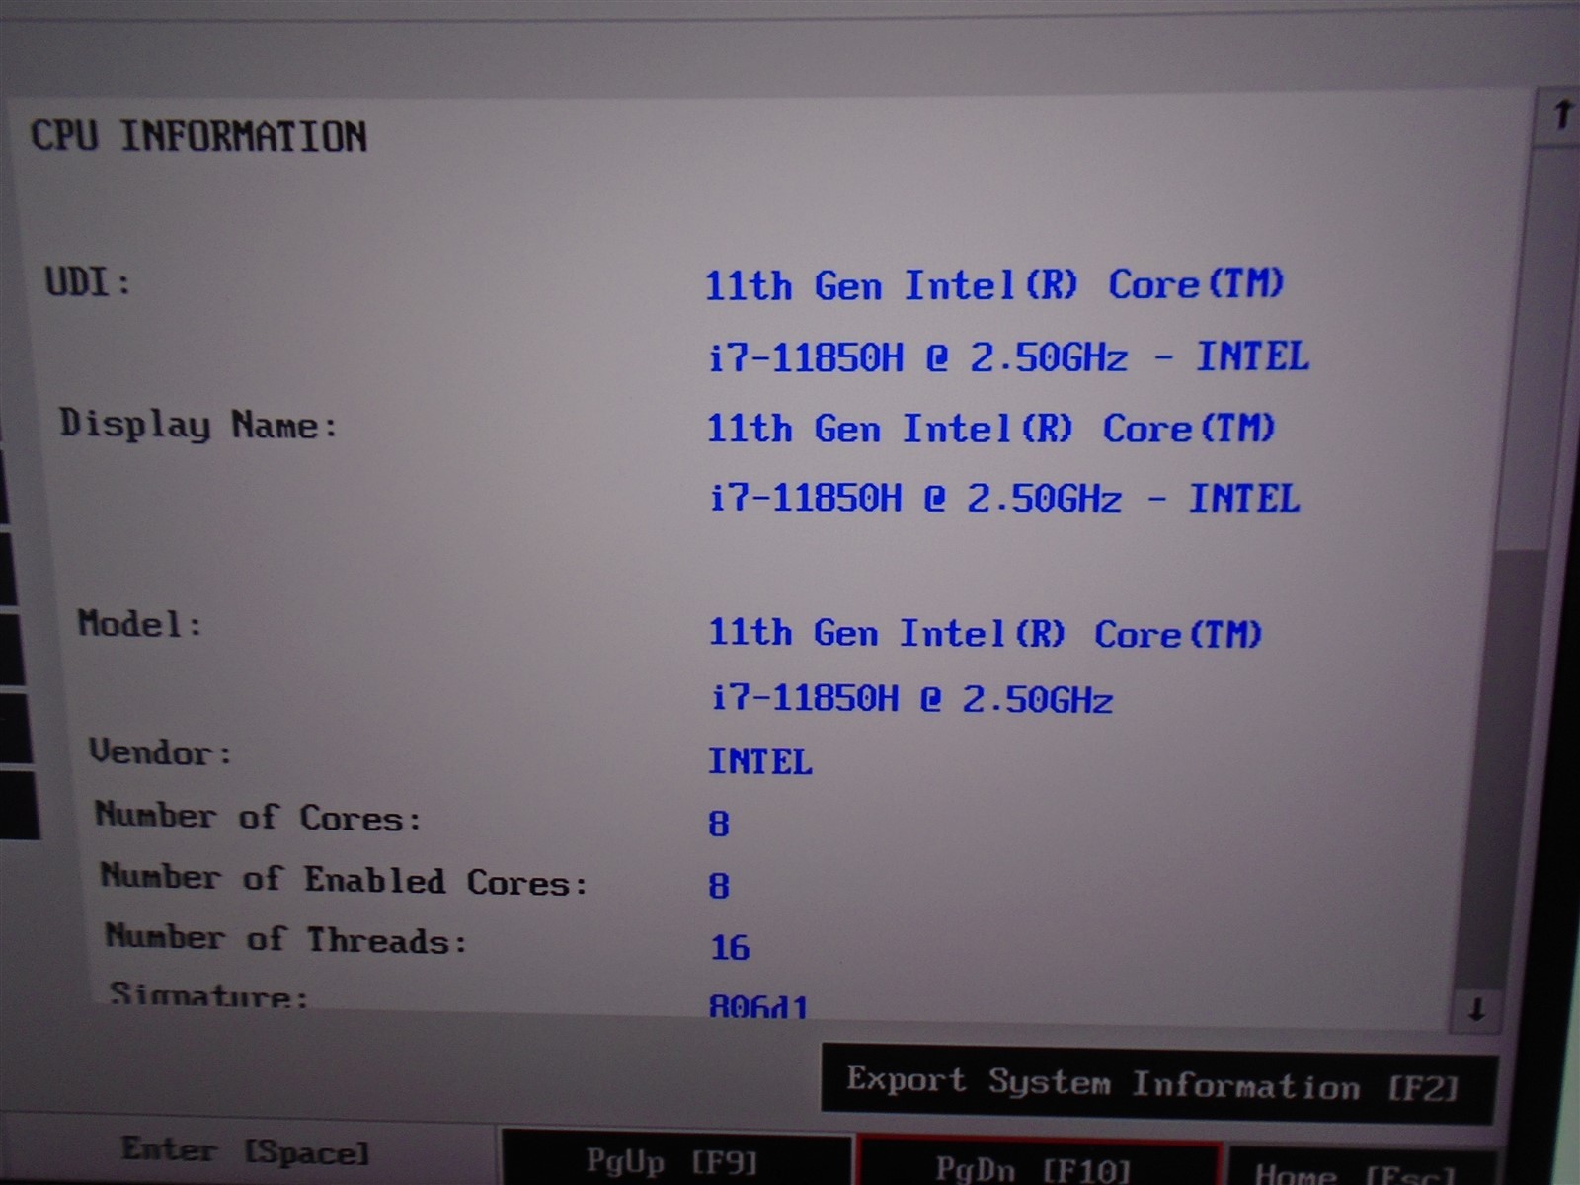Click the scroll up arrow

1560,116
